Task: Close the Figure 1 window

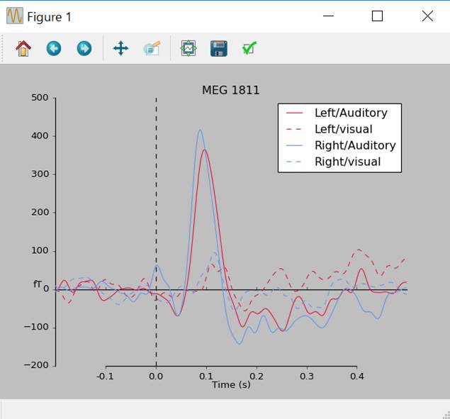Action: click(x=427, y=16)
